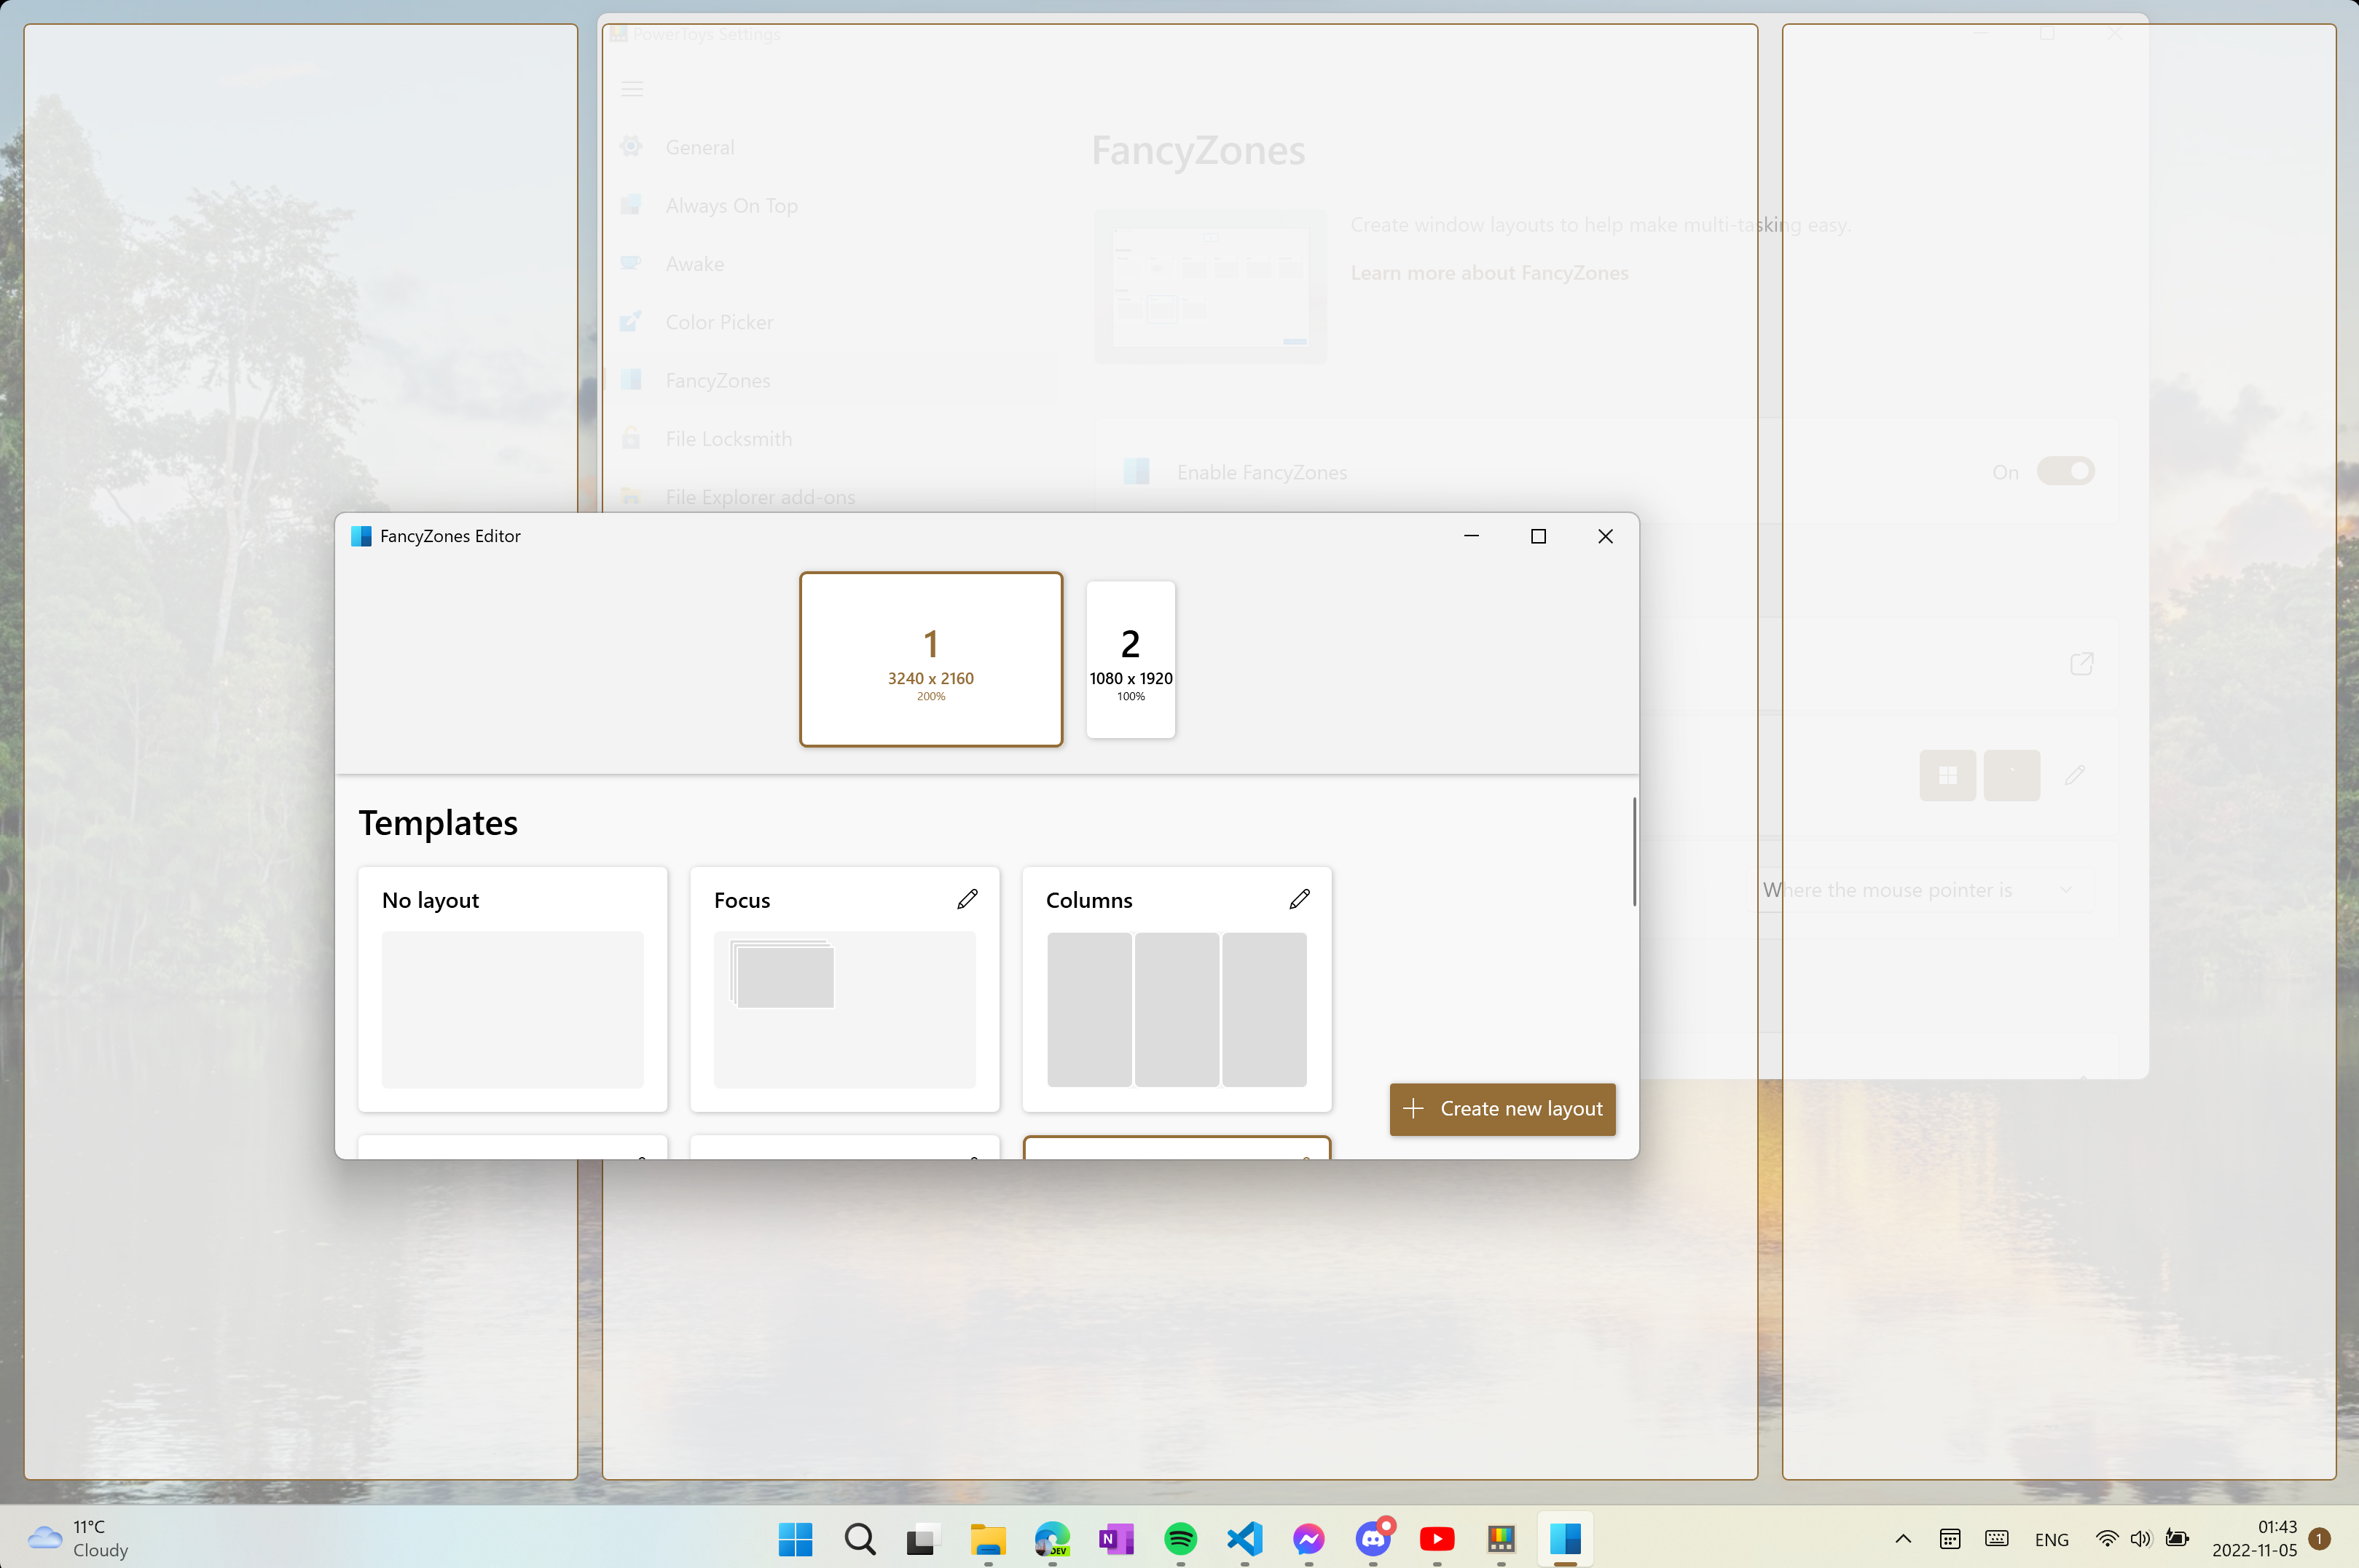Select monitor 1 at 3240 x 2160
2359x1568 pixels.
point(930,659)
